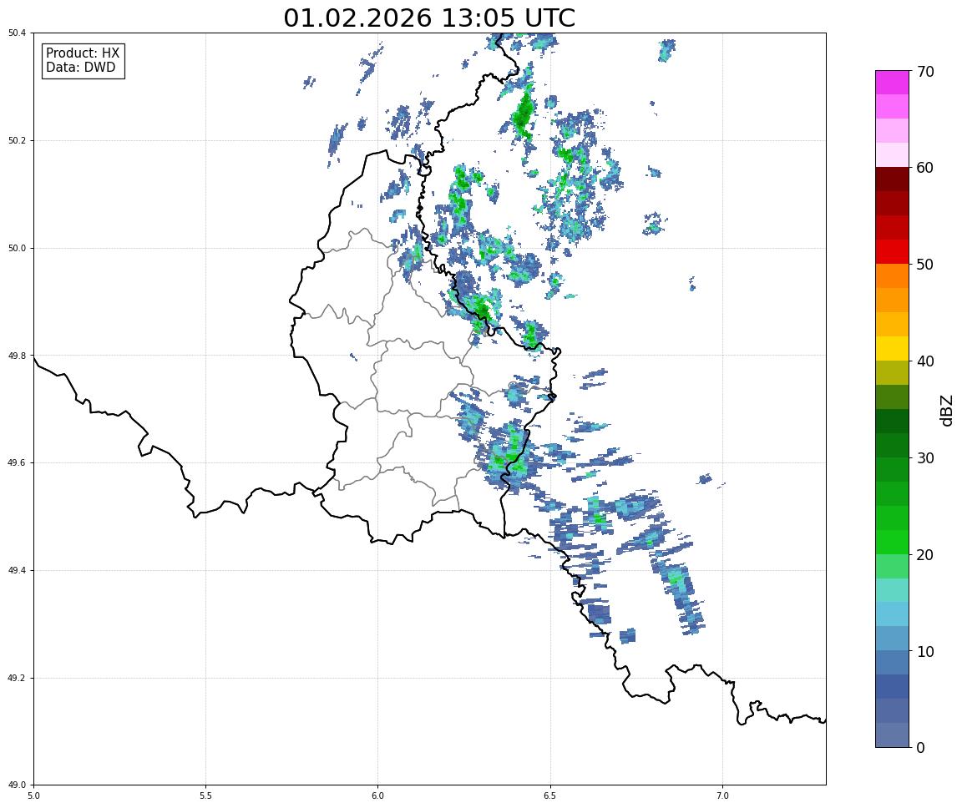Pick the palest pink colorbar segment just above 60

(892, 155)
